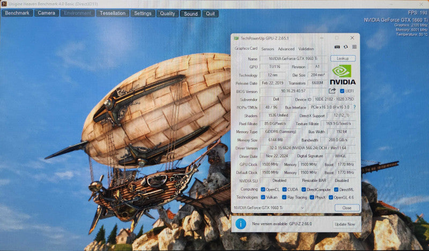Click the Pixel Fillrate 85.0 GPixel/s value
Image resolution: width=429 pixels, height=251 pixels.
275,124
